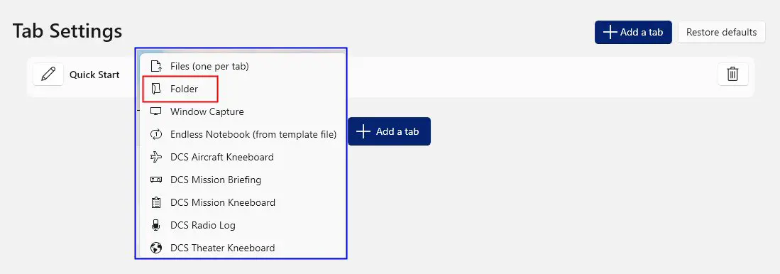Click the Restore defaults button

tap(721, 32)
